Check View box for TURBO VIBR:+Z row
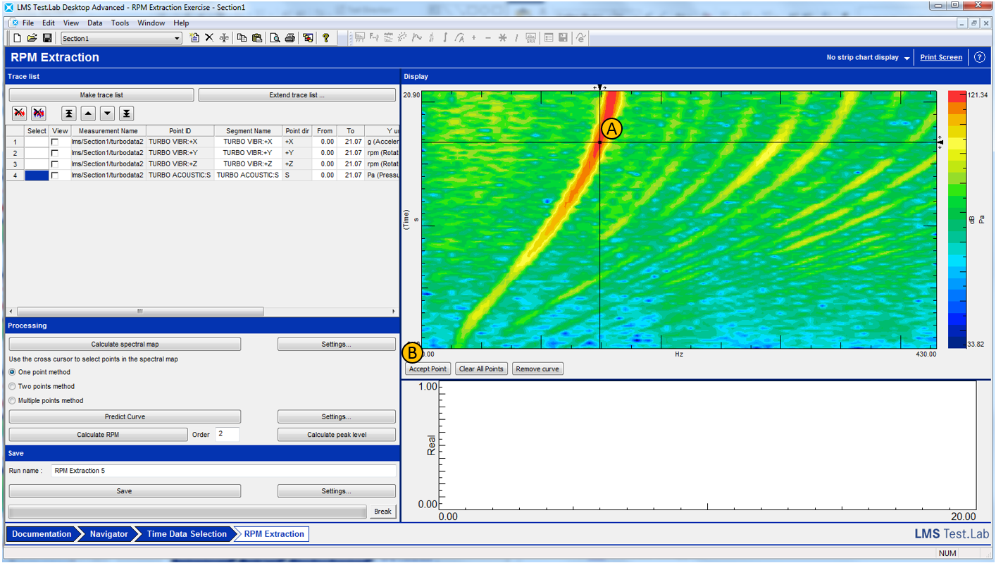The width and height of the screenshot is (996, 563). coord(55,164)
